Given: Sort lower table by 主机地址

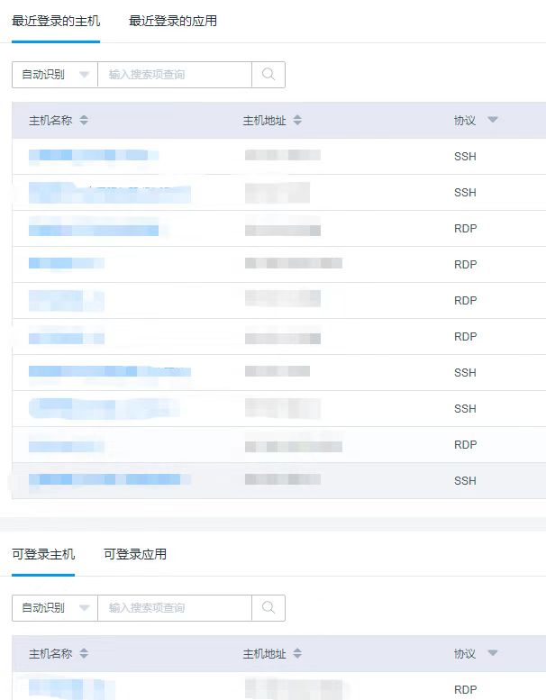Looking at the screenshot, I should (x=298, y=653).
